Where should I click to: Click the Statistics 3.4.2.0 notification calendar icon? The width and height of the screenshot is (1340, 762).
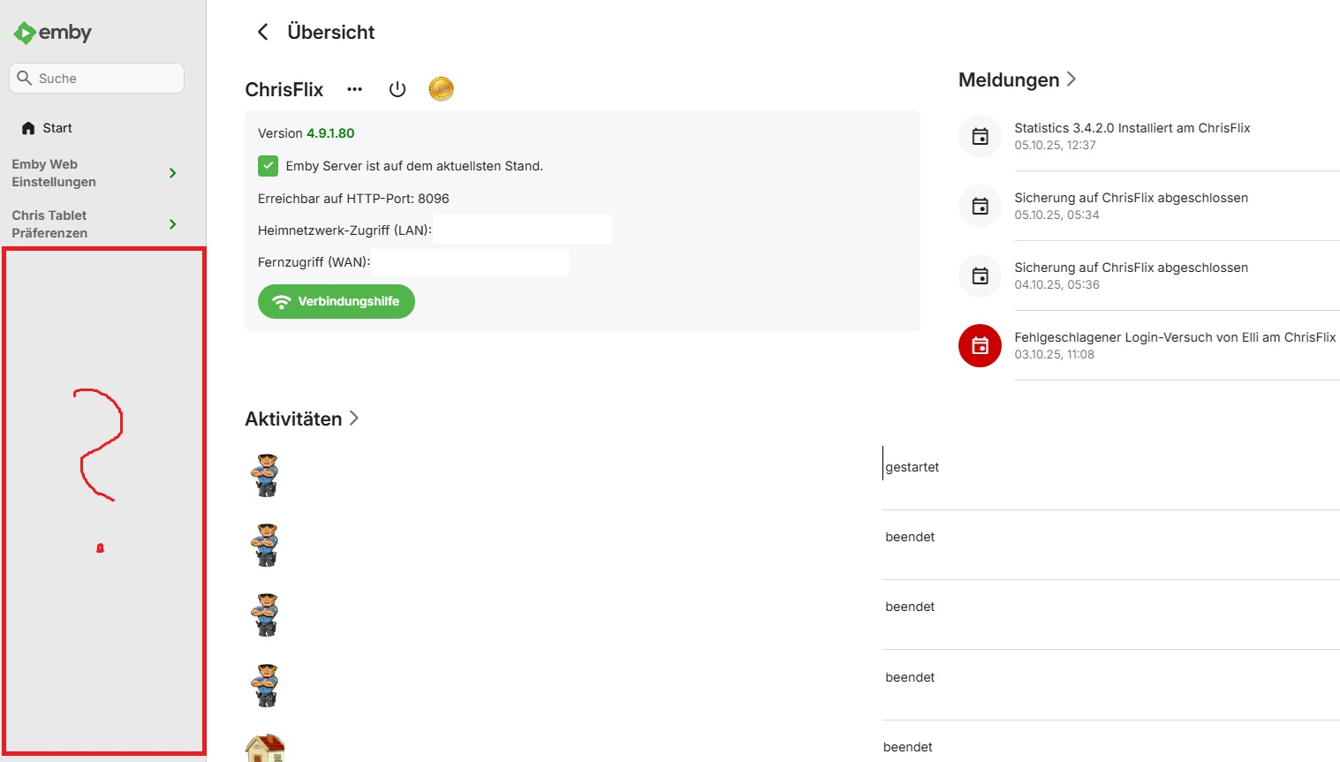[980, 137]
